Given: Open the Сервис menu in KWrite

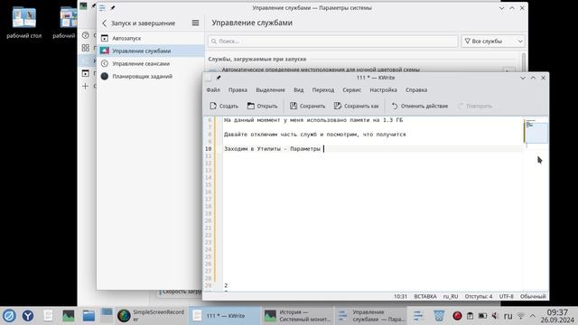Looking at the screenshot, I should (x=351, y=90).
